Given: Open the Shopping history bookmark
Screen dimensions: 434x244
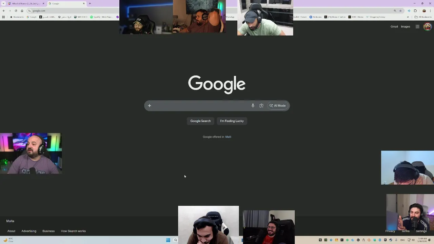Looking at the screenshot, I should click(375, 17).
